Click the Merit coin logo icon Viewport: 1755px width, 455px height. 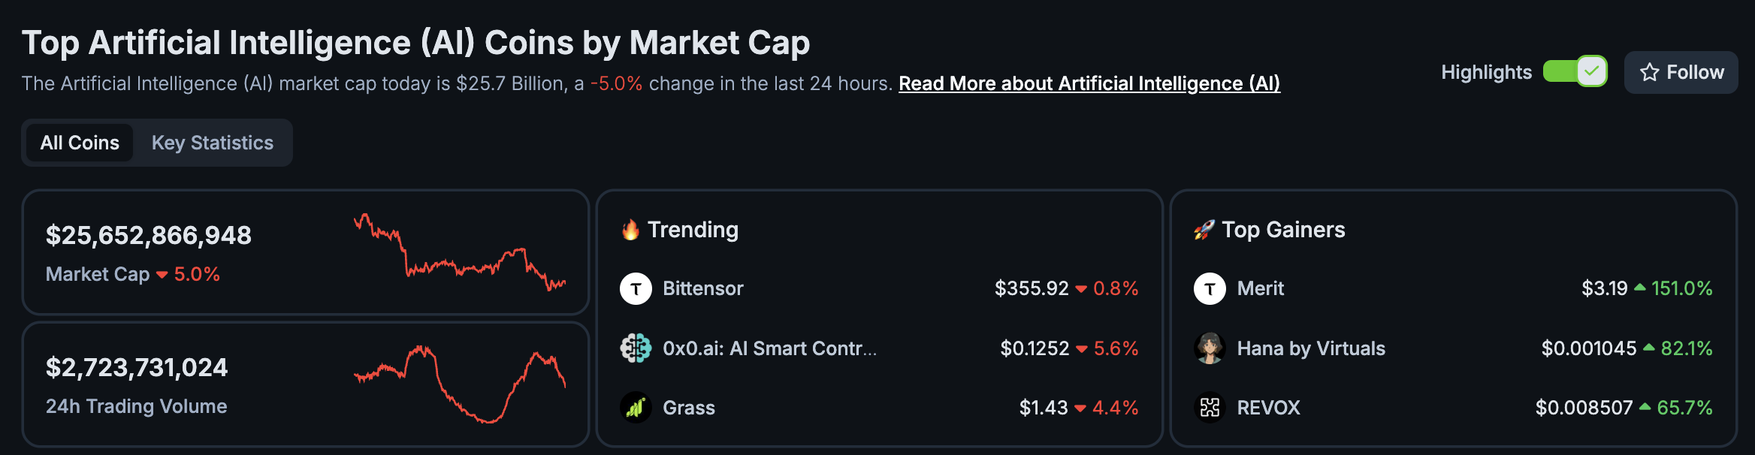point(1210,288)
